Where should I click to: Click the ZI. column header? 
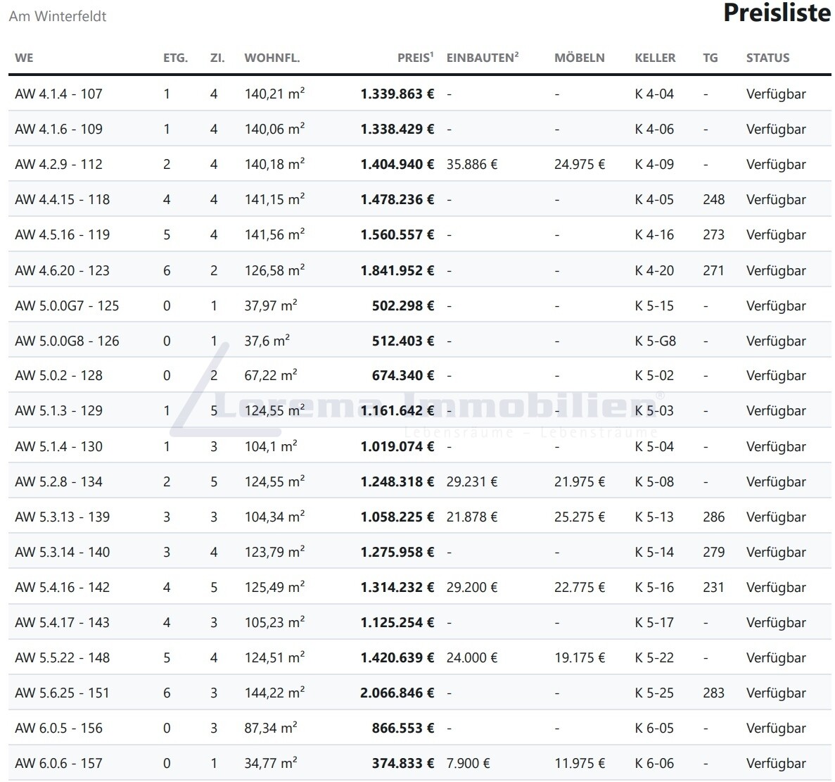(217, 58)
